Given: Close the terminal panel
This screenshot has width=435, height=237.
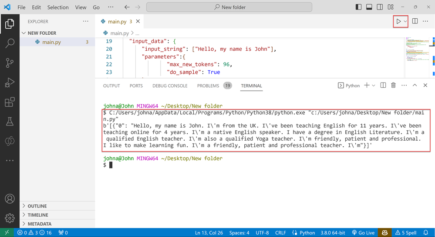Looking at the screenshot, I should [425, 86].
